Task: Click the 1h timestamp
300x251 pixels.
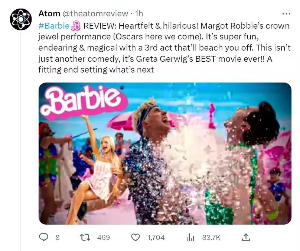Action: coord(139,14)
